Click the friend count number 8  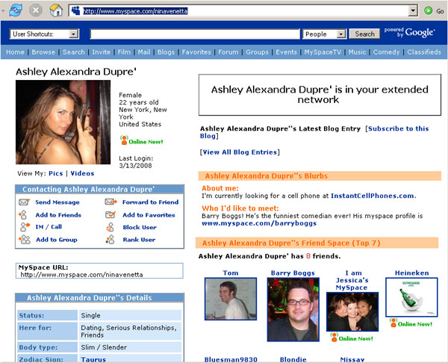(x=308, y=255)
